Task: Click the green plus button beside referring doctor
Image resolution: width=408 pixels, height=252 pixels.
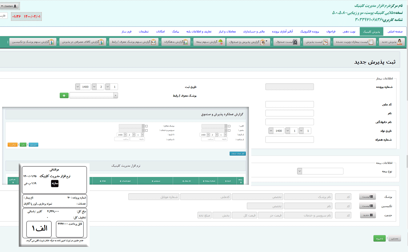Action: [64, 95]
